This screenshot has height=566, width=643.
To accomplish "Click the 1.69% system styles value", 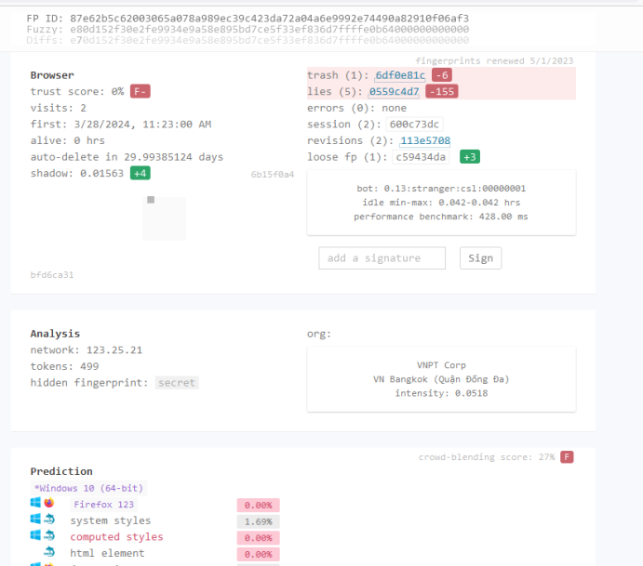I will (x=259, y=521).
